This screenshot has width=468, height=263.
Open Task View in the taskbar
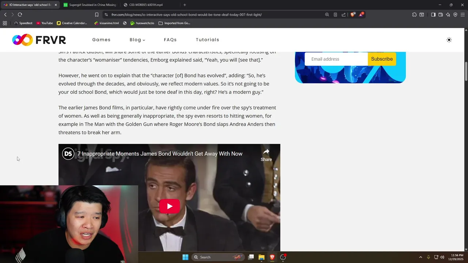click(x=251, y=257)
